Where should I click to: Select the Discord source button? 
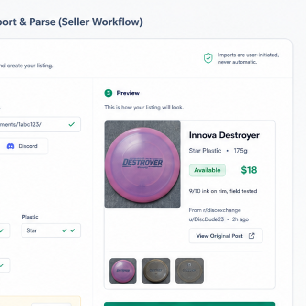coord(23,146)
